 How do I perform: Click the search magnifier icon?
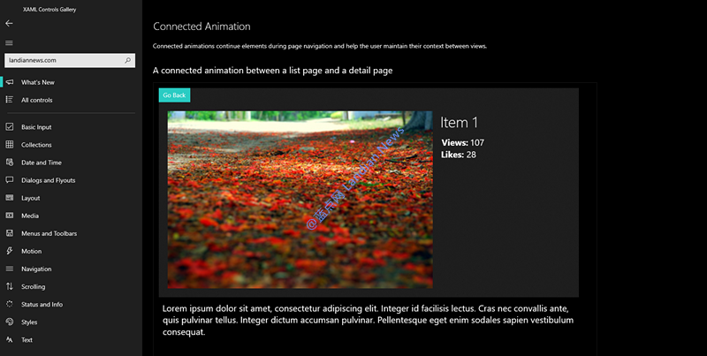127,60
